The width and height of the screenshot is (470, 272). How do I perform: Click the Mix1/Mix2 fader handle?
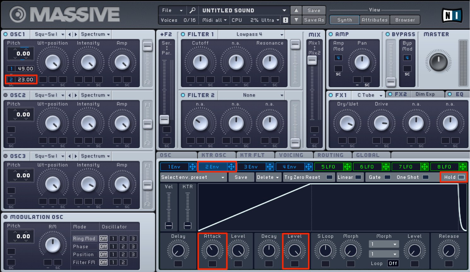pyautogui.click(x=312, y=60)
